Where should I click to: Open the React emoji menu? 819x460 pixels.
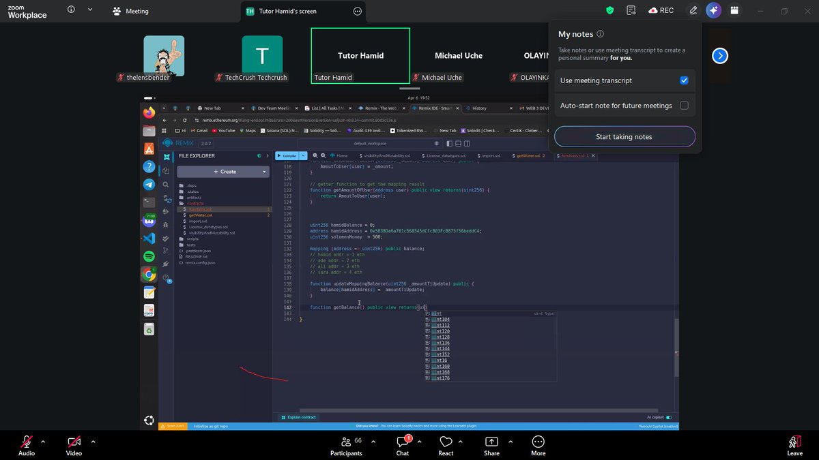(x=446, y=445)
